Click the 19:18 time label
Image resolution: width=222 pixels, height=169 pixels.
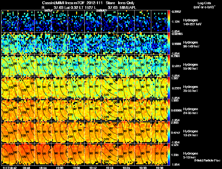tap(110, 168)
